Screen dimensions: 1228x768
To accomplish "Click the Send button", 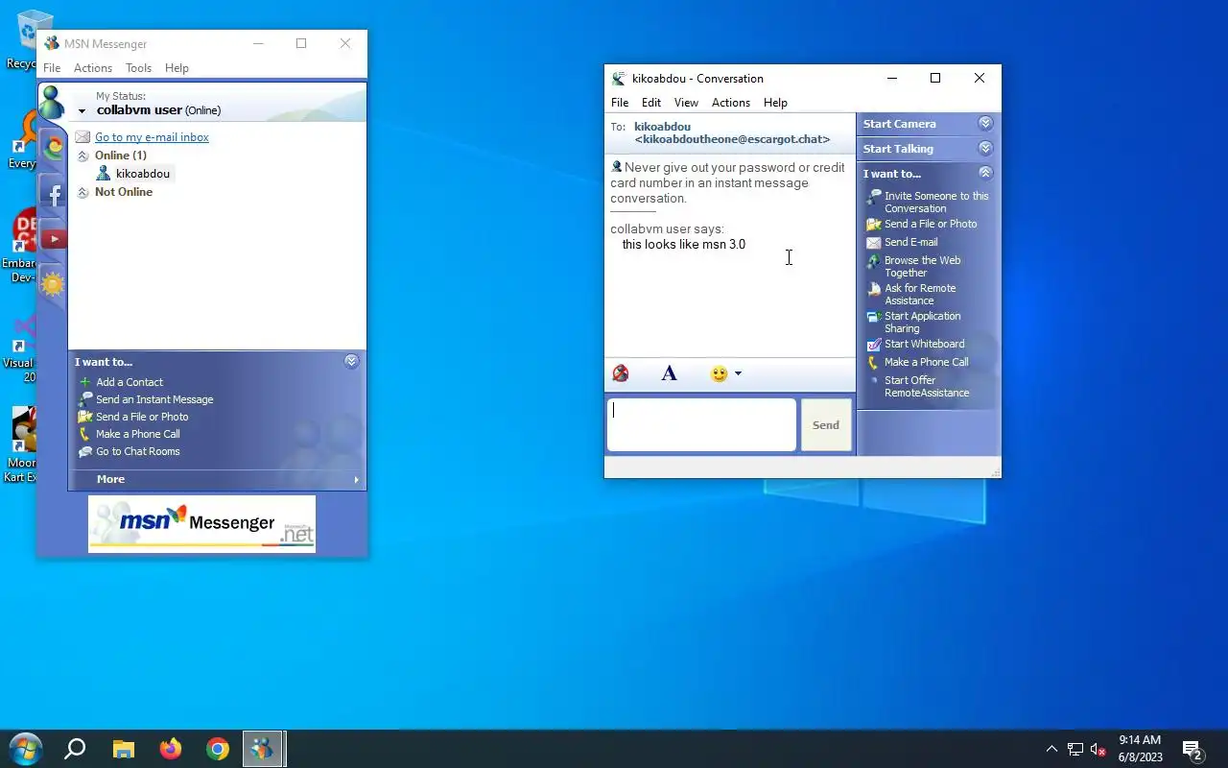I will (826, 424).
